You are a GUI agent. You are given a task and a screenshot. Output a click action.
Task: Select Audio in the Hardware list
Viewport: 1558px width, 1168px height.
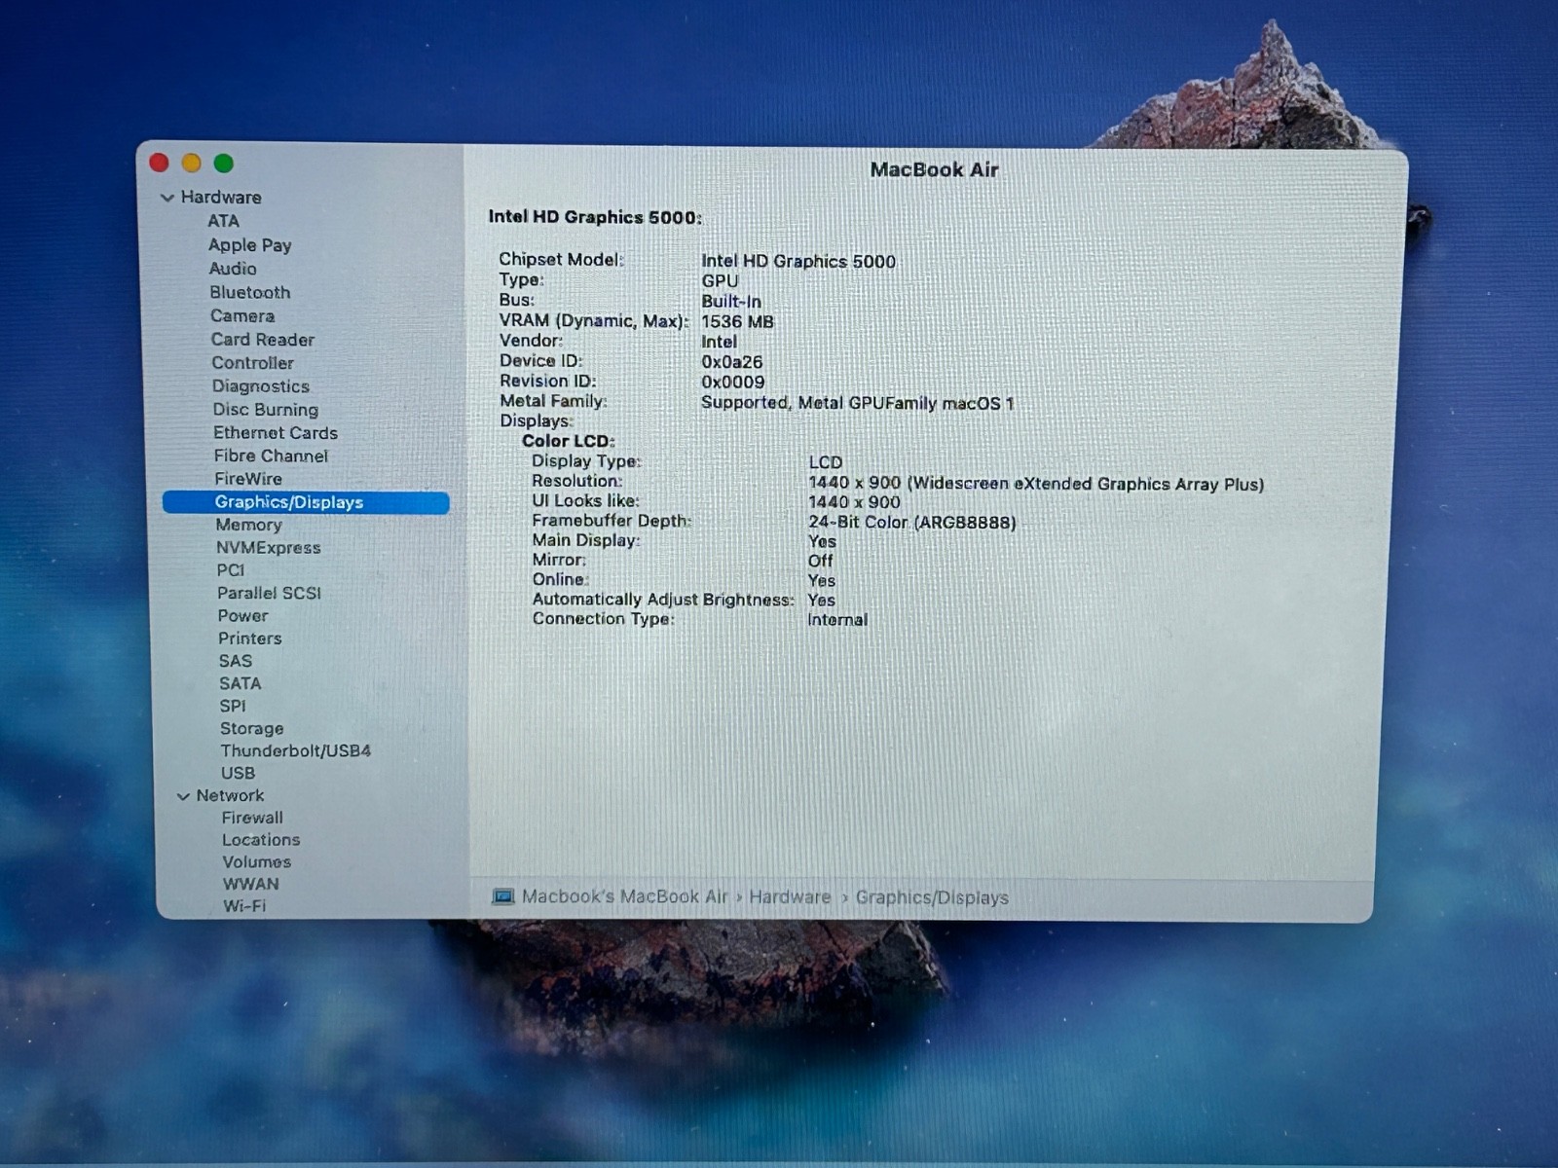pyautogui.click(x=233, y=269)
